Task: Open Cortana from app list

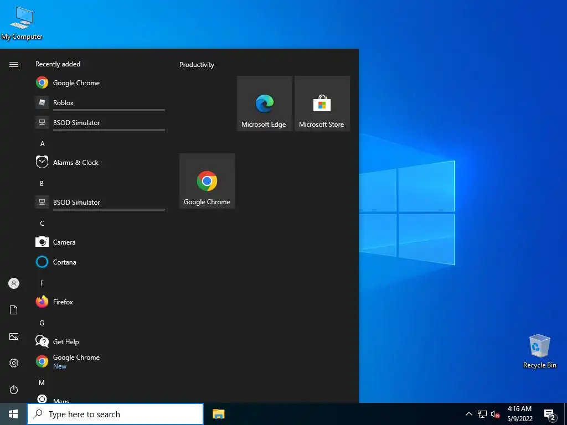Action: point(100,262)
